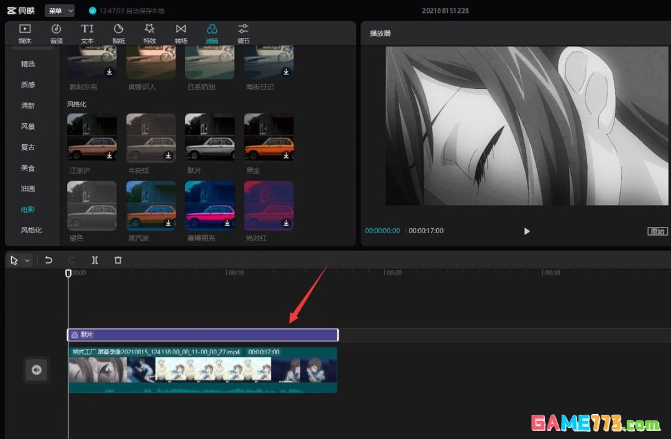
Task: Click the 原始 ratio button
Action: tap(657, 231)
